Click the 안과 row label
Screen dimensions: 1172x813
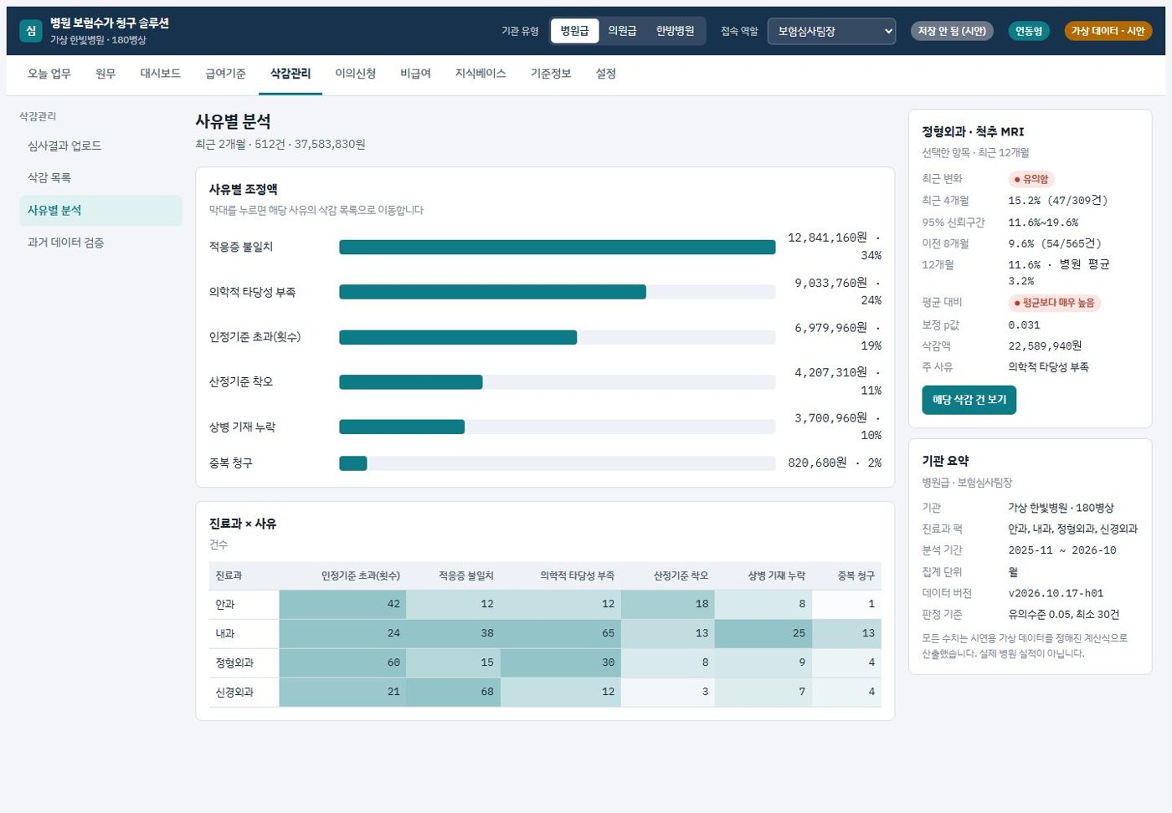(x=225, y=604)
